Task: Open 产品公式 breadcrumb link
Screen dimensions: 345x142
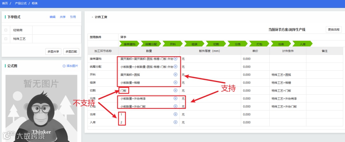Action: pyautogui.click(x=21, y=4)
